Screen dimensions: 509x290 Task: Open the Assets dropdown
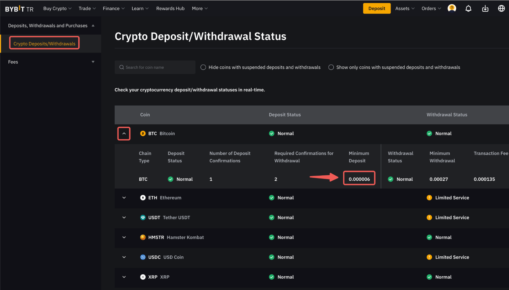(405, 9)
